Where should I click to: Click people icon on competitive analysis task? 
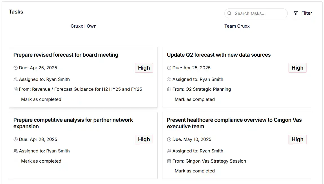(x=15, y=151)
